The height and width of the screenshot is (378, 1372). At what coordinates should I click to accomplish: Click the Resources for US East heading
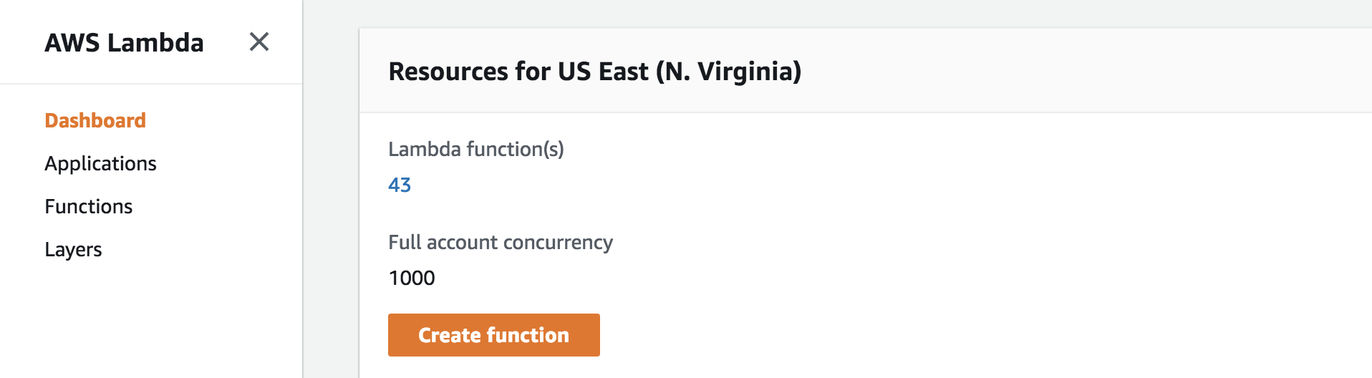coord(594,72)
